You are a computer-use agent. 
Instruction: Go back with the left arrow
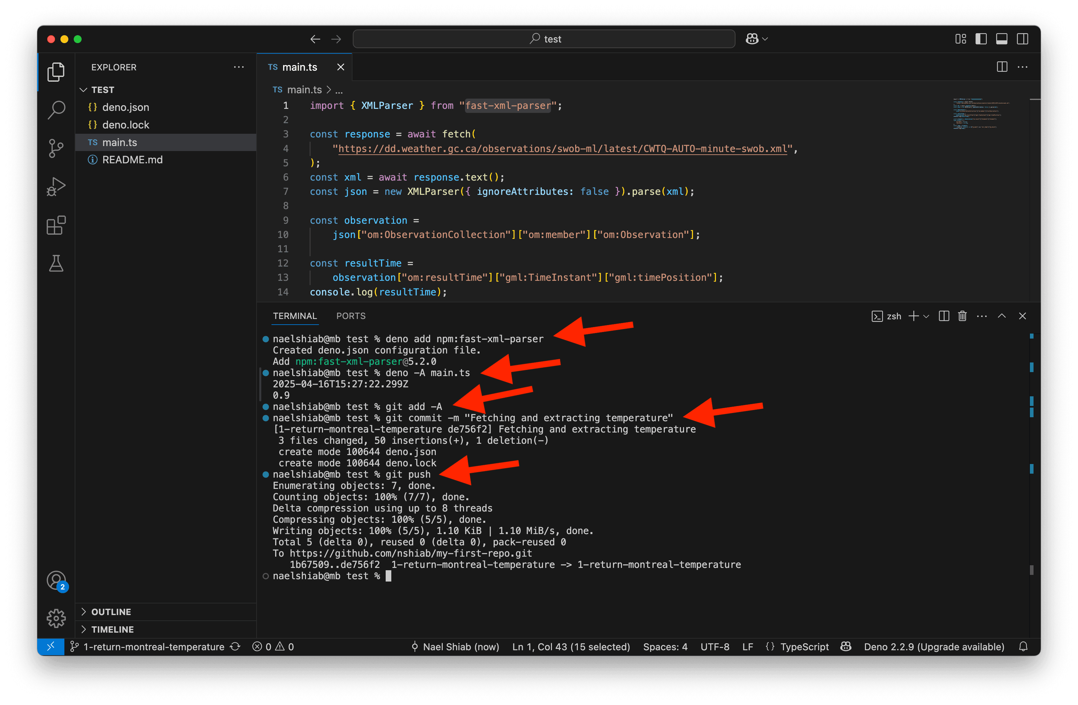[x=315, y=39]
